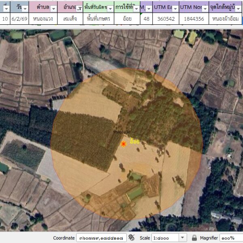243x243 pixels.
Task: Select the UTM East value 360542
Action: pos(165,19)
